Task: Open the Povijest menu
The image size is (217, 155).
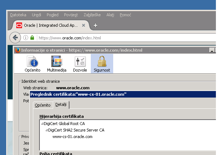Action: pos(71,15)
